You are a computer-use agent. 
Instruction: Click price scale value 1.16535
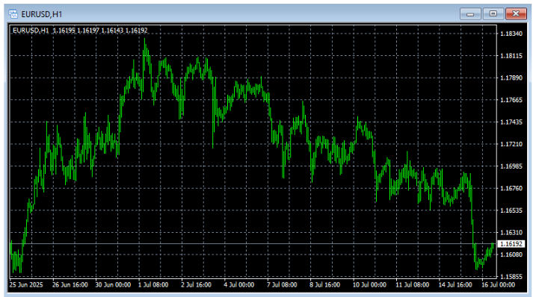point(511,210)
